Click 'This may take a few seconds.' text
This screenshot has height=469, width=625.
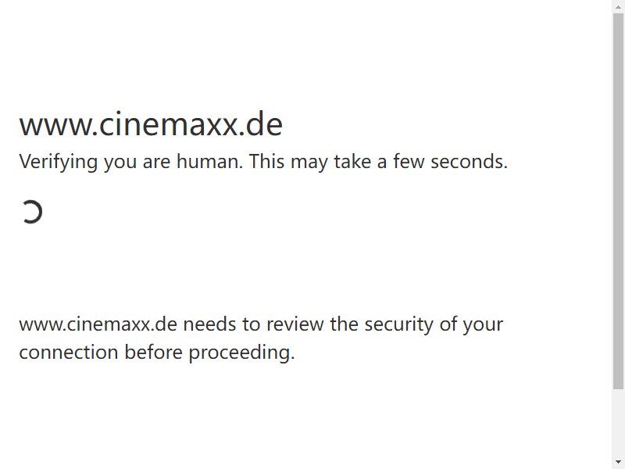click(378, 162)
